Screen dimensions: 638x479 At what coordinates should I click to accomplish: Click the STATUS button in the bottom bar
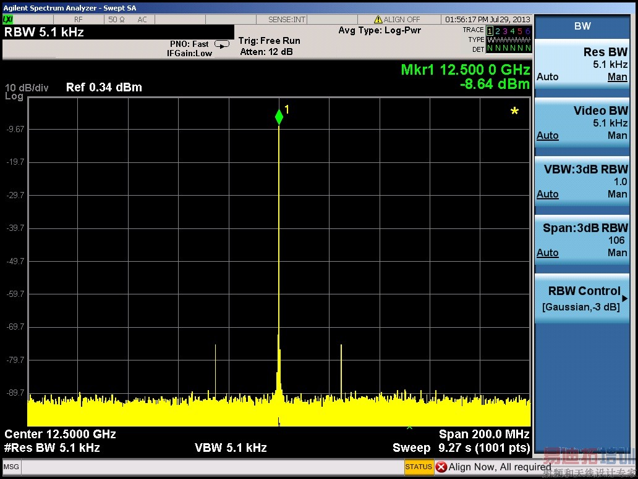pyautogui.click(x=419, y=467)
